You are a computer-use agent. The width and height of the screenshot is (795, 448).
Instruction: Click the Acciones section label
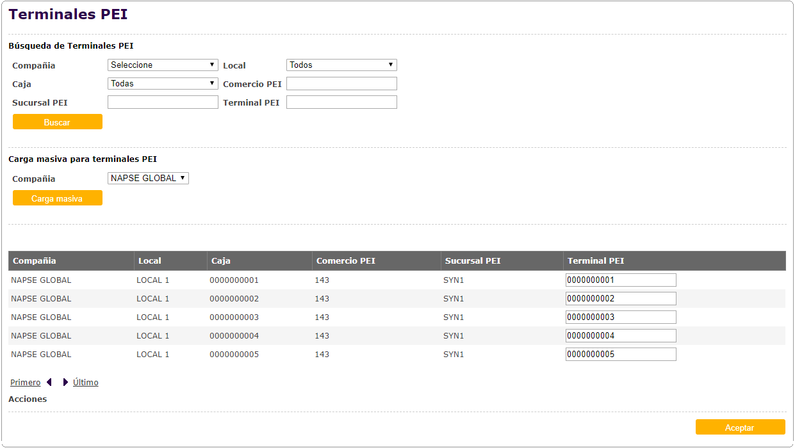[28, 399]
